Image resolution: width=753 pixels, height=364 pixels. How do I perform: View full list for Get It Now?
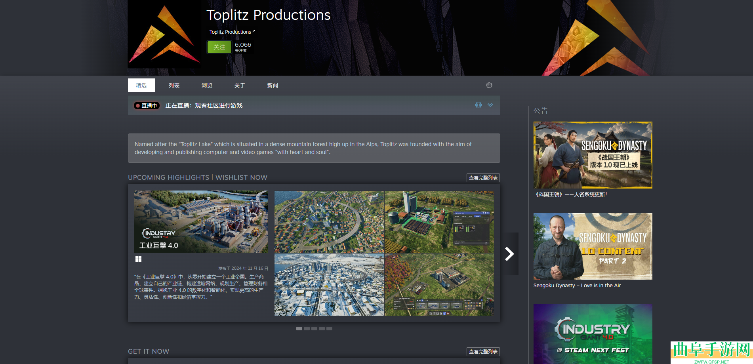point(483,352)
